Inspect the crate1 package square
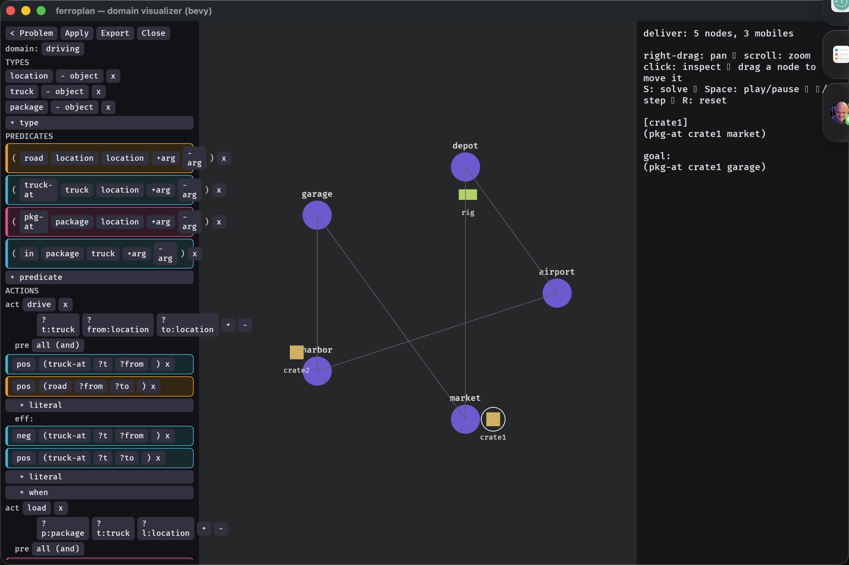849x565 pixels. (493, 419)
